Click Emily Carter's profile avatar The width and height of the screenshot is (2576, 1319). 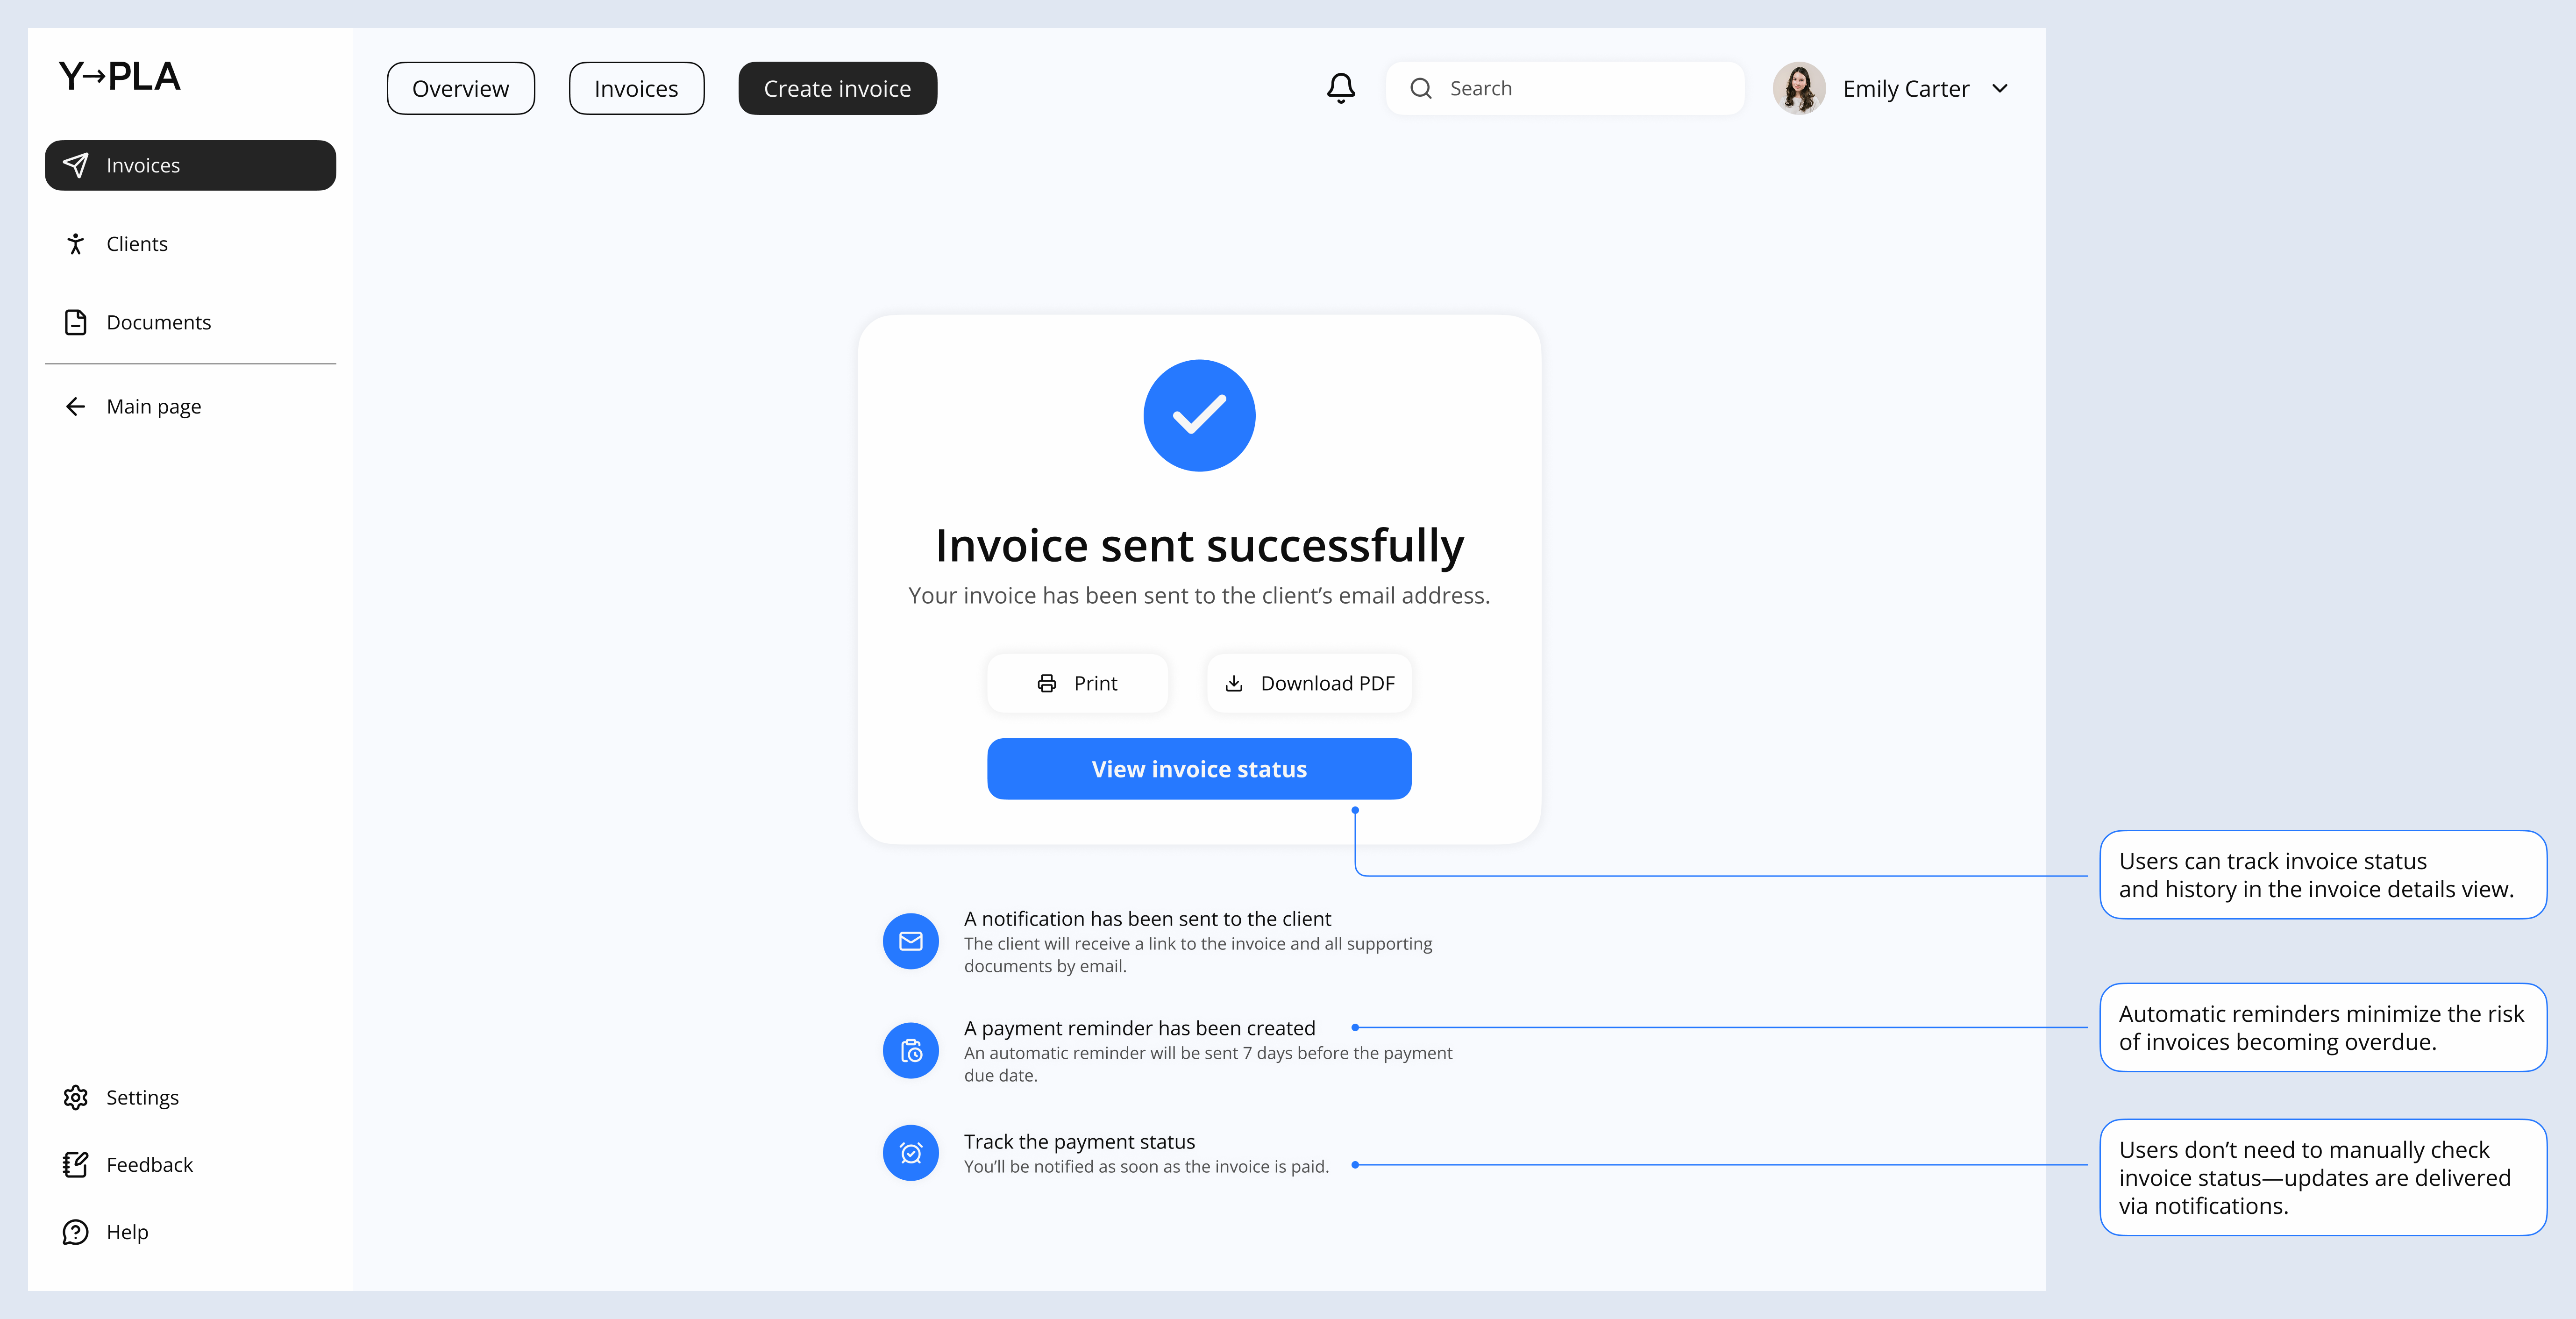coord(1798,89)
